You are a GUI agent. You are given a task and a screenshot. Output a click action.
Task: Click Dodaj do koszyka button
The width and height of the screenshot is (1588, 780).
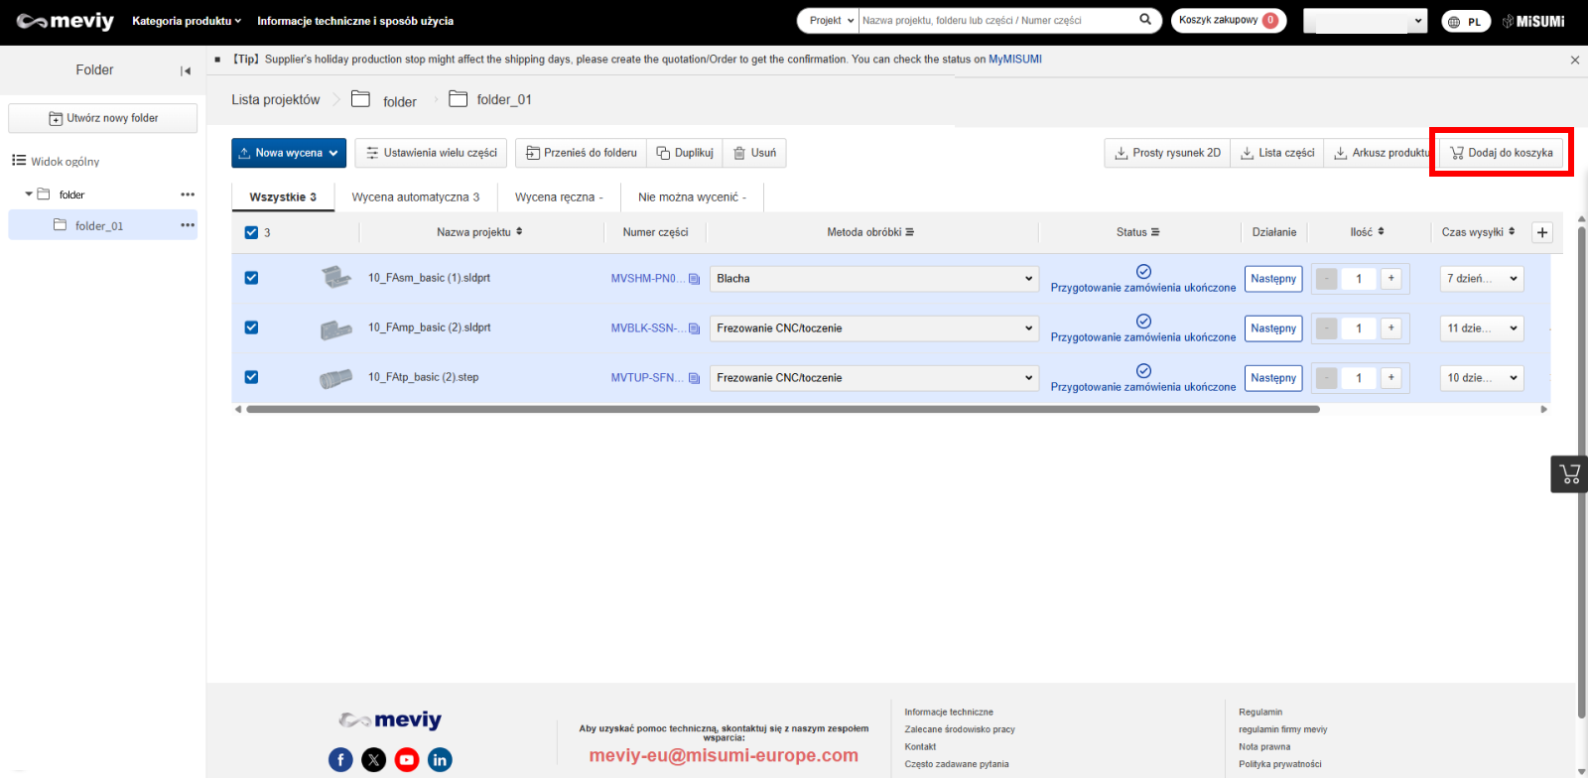[1501, 153]
